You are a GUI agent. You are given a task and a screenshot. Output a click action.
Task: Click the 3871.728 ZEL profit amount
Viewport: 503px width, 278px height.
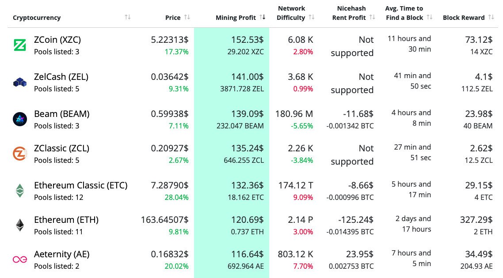tap(242, 89)
